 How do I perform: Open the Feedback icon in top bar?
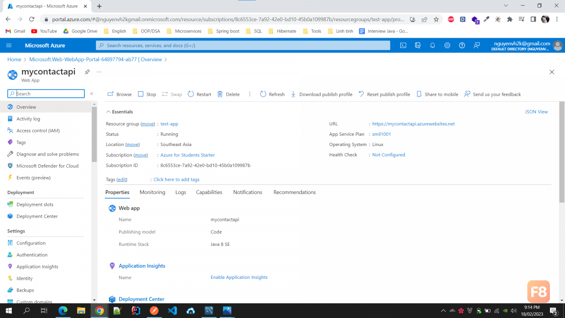[x=476, y=45]
